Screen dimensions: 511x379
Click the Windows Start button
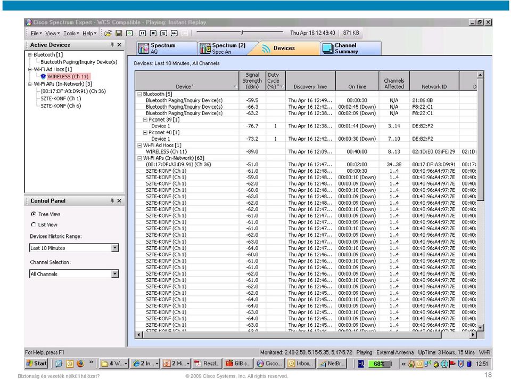(37, 364)
